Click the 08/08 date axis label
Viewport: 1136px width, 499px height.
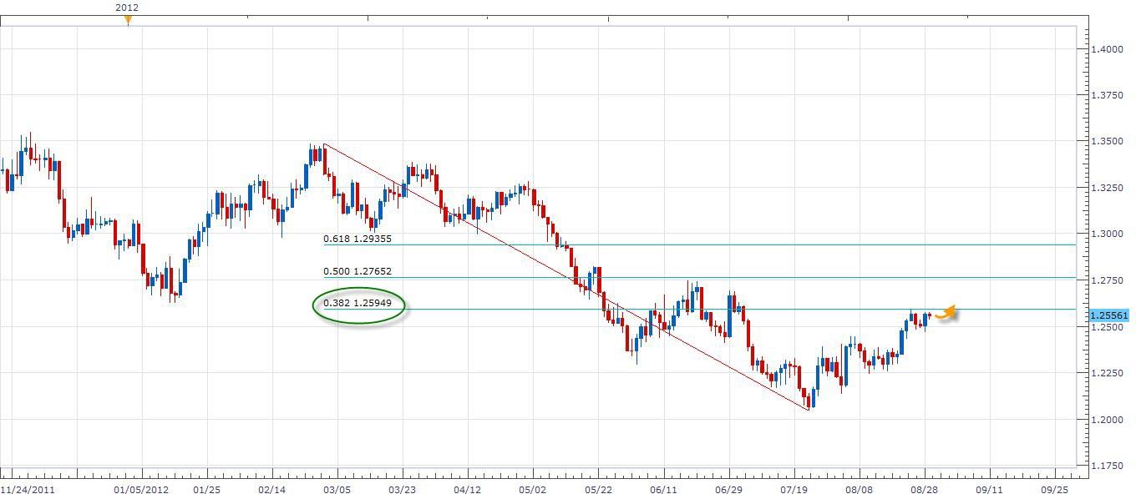(x=859, y=490)
